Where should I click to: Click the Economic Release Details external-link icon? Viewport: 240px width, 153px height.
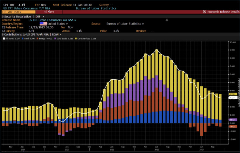(204, 12)
